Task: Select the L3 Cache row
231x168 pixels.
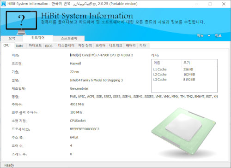Action: coord(184,80)
